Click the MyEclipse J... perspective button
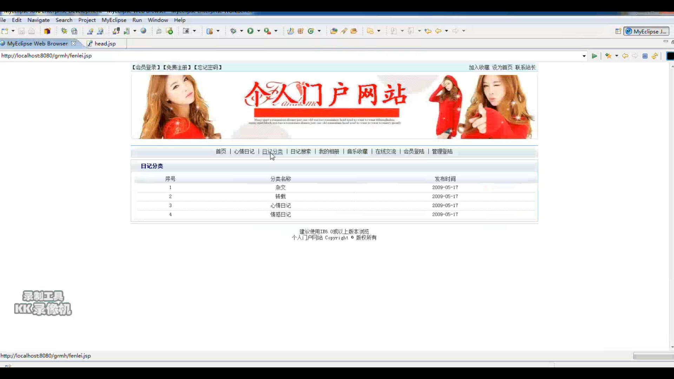Screen dimensions: 674x379 647,31
